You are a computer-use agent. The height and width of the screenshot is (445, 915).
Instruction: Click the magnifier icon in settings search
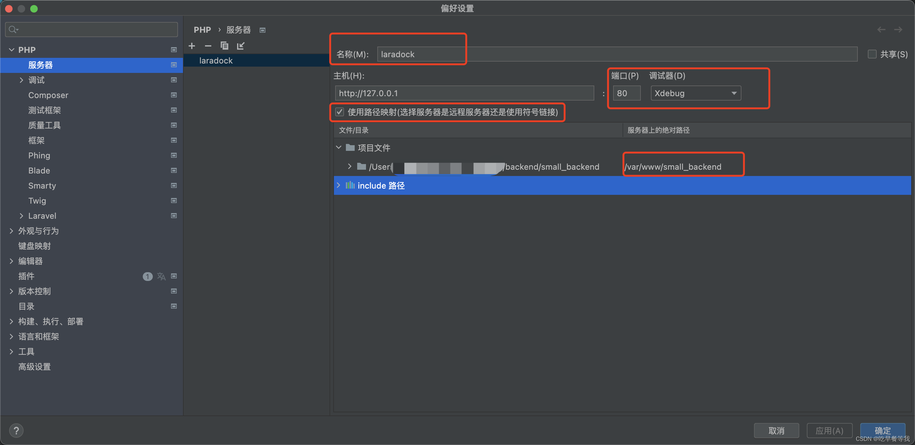point(13,30)
